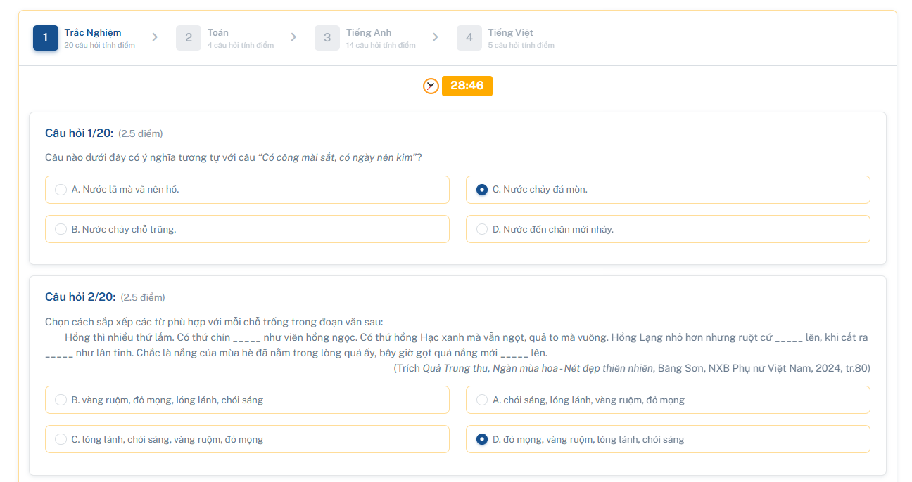Select answer A. Nước lã mà vã nên hồ

[61, 190]
